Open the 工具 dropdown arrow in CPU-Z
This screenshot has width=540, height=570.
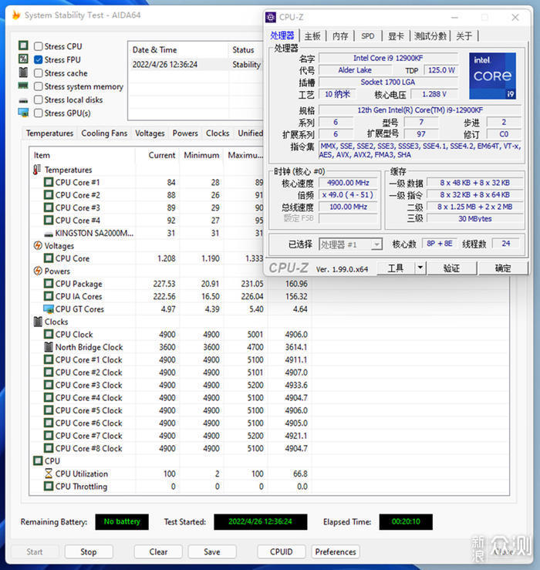click(420, 268)
